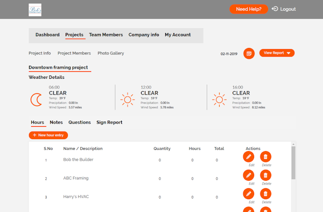Delete the ABC Framing hour entry
This screenshot has width=323, height=212.
click(x=265, y=175)
